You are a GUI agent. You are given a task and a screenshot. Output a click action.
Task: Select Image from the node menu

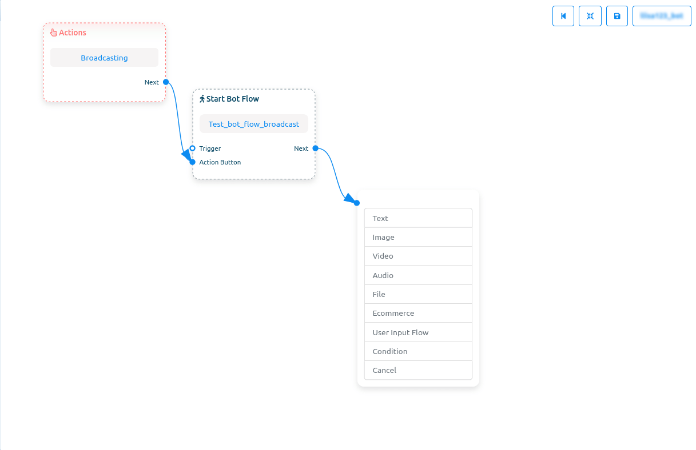[418, 237]
